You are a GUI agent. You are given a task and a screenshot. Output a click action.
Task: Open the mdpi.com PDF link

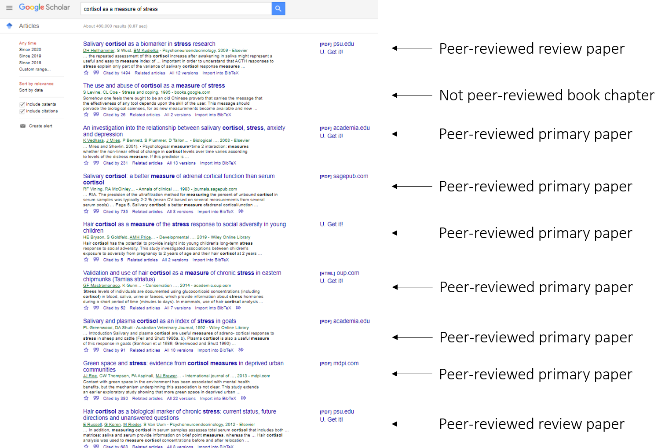point(339,363)
